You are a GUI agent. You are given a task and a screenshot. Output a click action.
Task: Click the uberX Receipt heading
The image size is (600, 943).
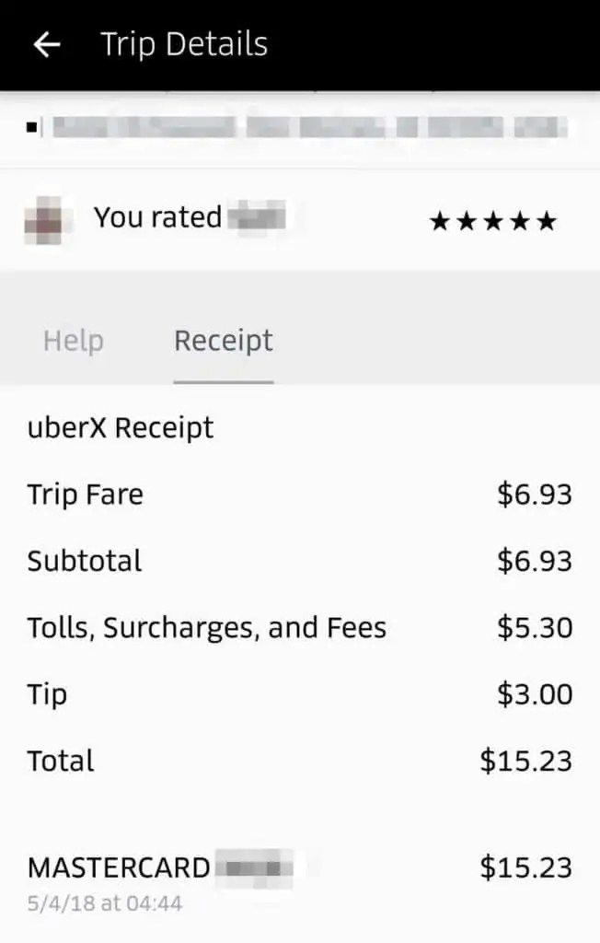click(x=121, y=426)
